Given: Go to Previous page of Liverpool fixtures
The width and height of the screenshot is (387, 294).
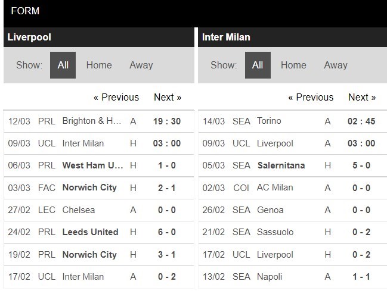Looking at the screenshot, I should [116, 97].
